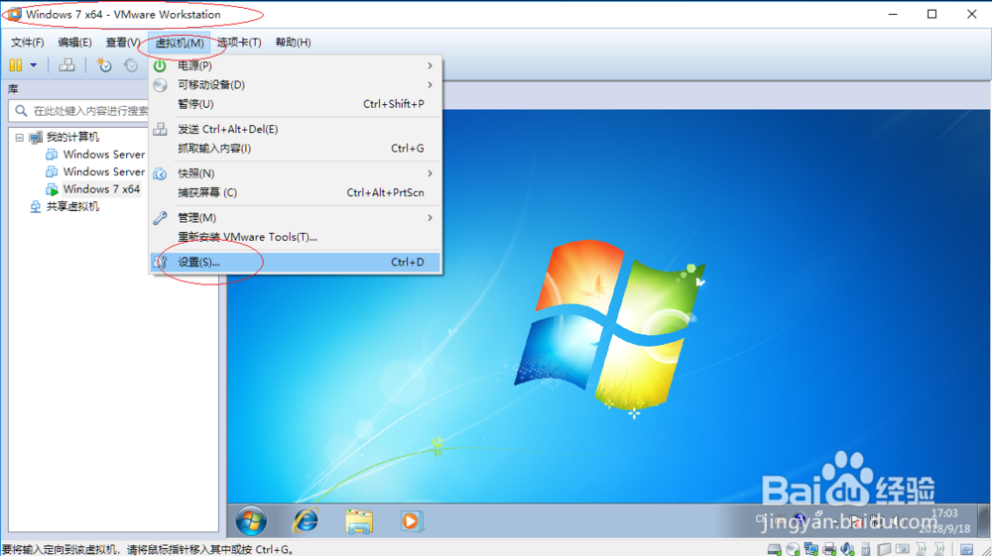Click the toolbar Send Ctrl+Alt+Del keyboard icon

(66, 64)
